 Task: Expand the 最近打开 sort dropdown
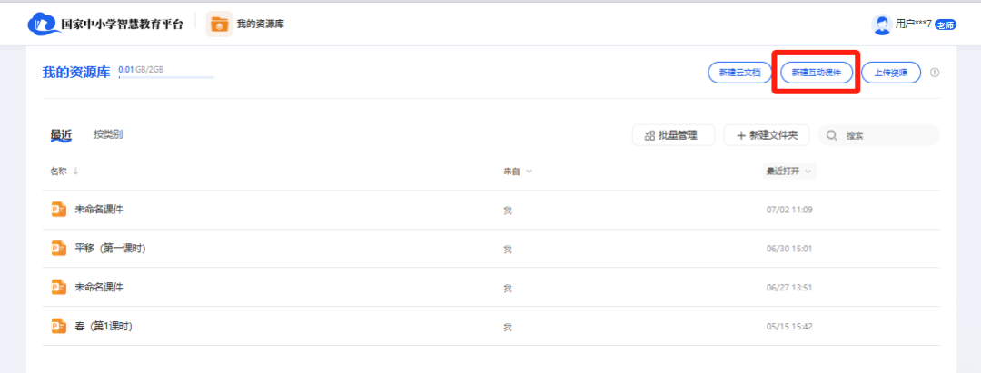pyautogui.click(x=808, y=171)
